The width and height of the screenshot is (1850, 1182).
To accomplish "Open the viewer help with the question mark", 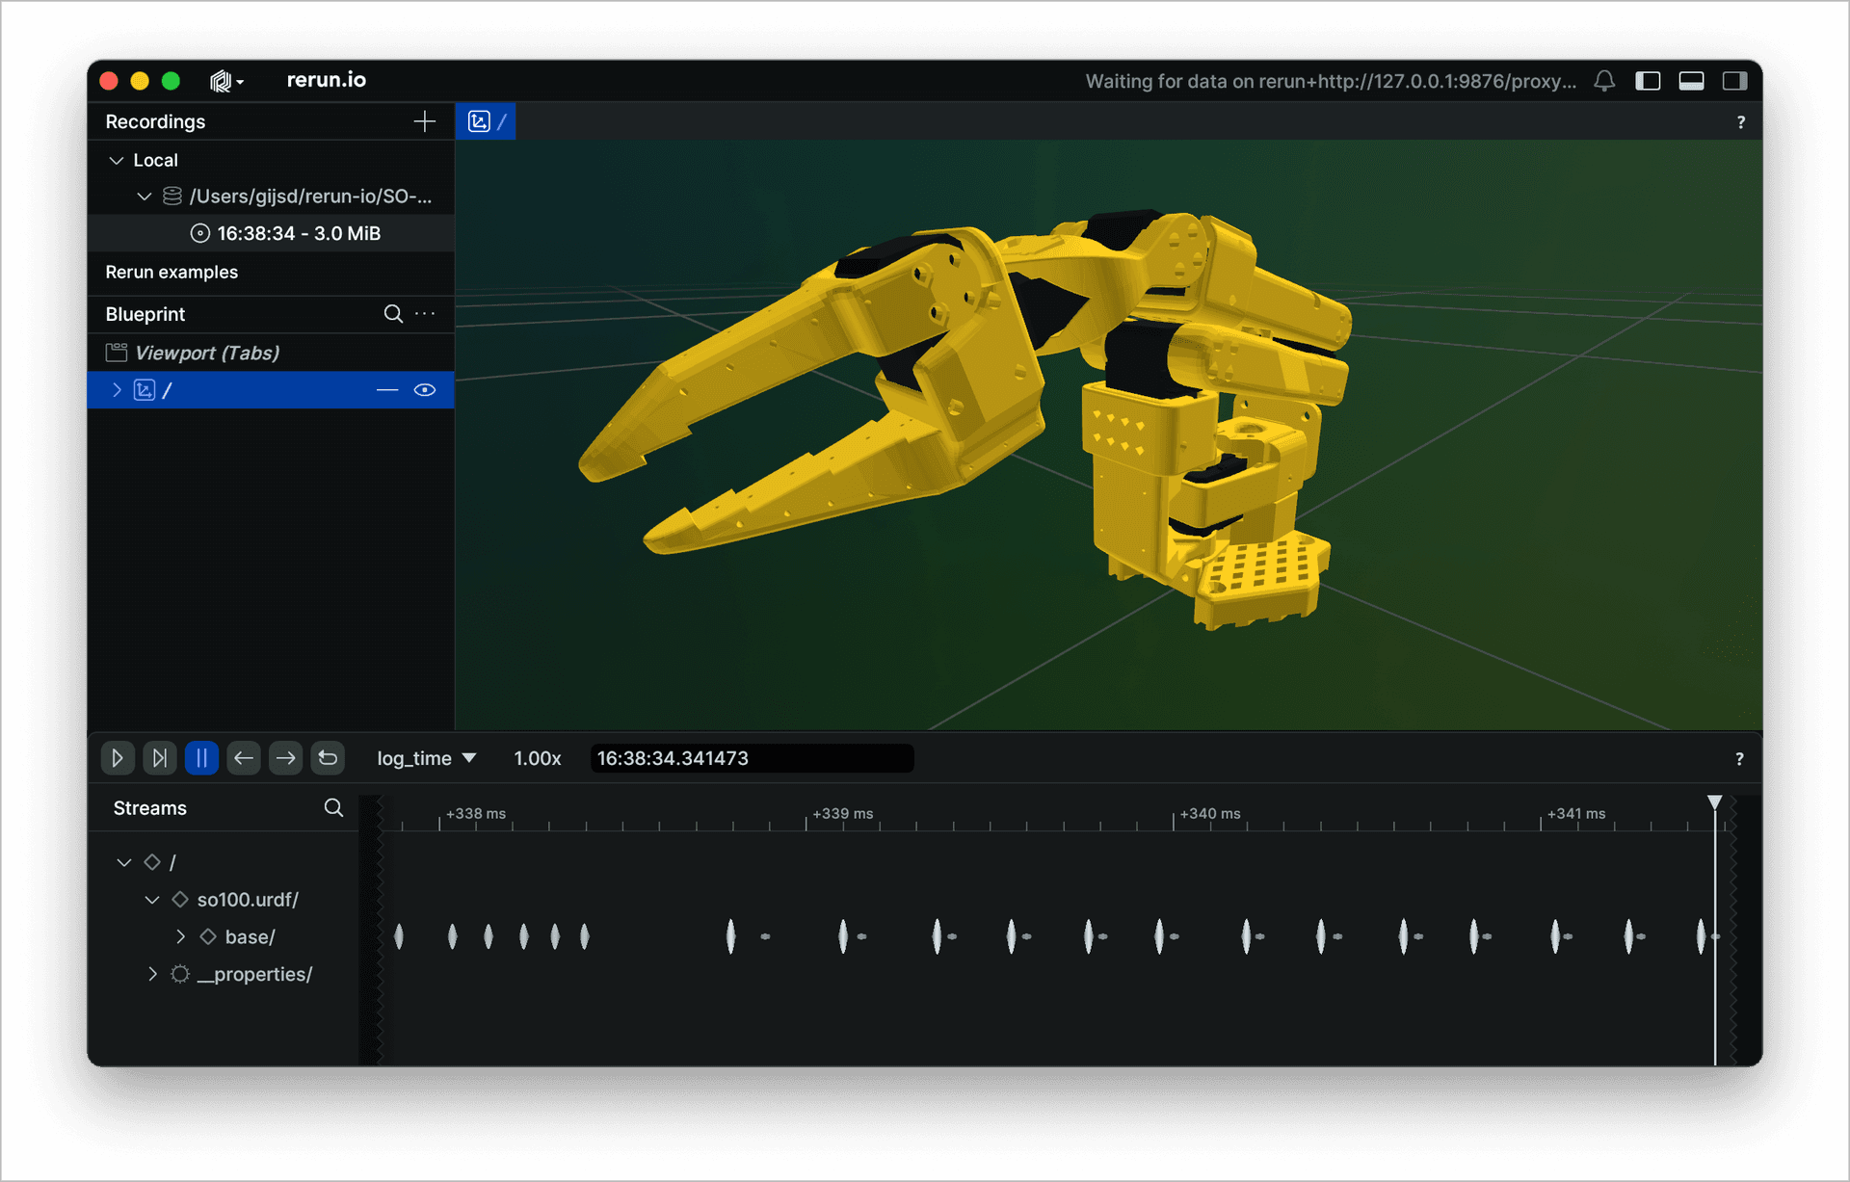I will click(x=1740, y=121).
